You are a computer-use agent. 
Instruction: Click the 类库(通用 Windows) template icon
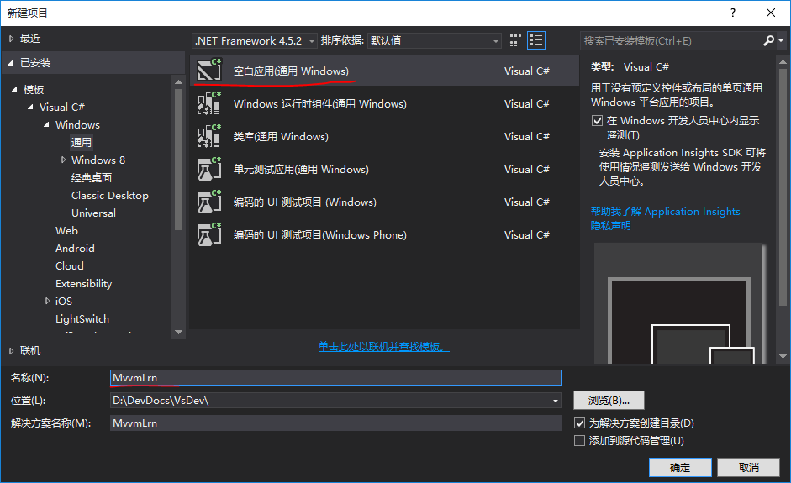[x=209, y=136]
